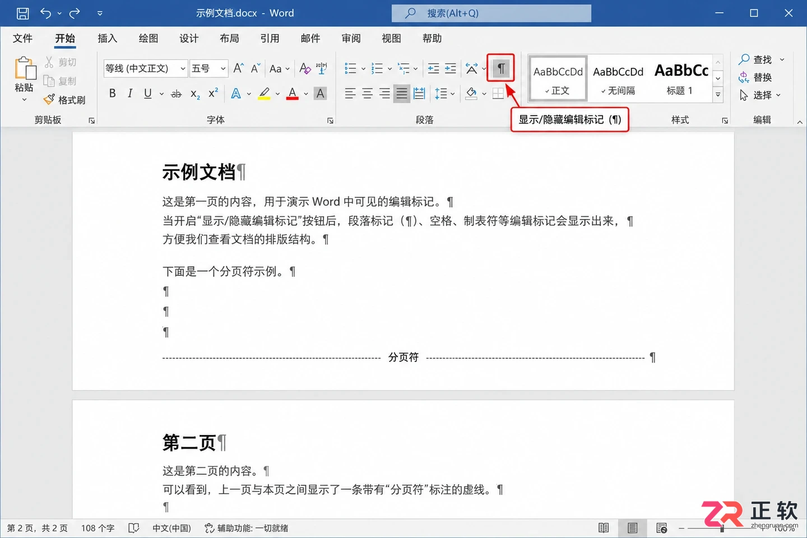
Task: Click the Borders grid icon
Action: pyautogui.click(x=498, y=94)
